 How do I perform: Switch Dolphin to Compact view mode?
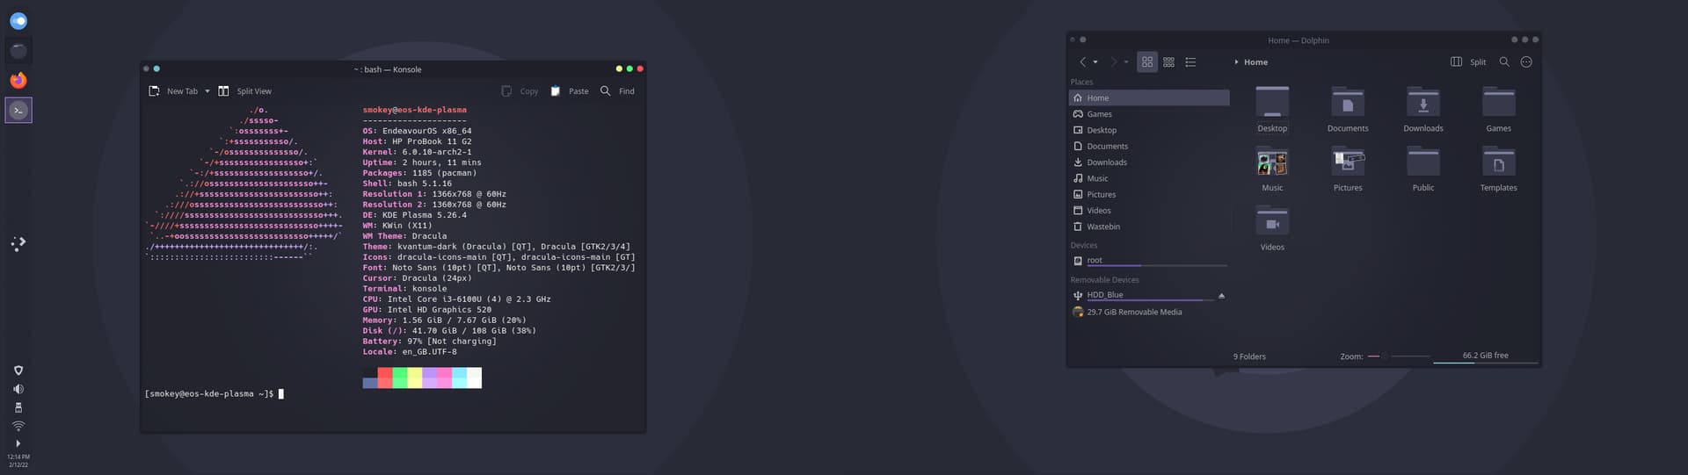pos(1168,62)
